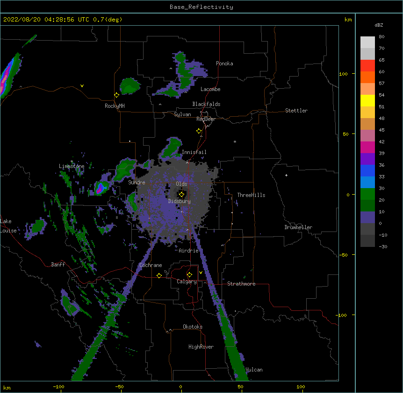The width and height of the screenshot is (403, 393).
Task: Click the Didsbury label
Action: [x=180, y=201]
